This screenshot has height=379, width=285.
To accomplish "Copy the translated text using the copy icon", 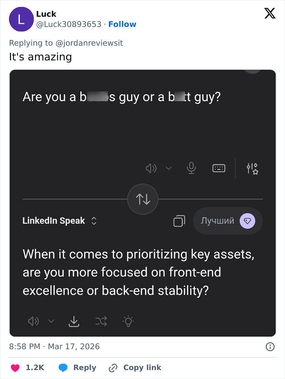I will [179, 221].
